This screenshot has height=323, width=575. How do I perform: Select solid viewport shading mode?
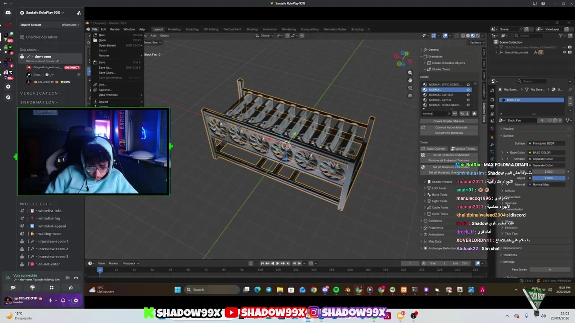(467, 36)
